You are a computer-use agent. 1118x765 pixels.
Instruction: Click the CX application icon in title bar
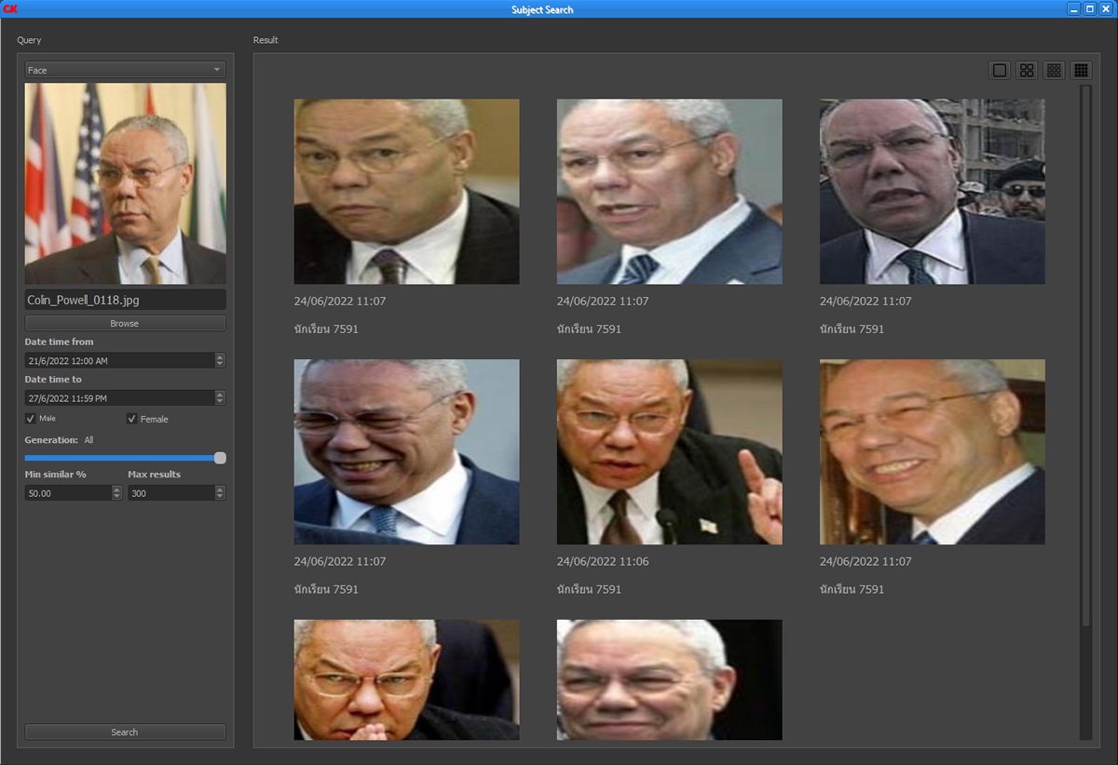11,9
